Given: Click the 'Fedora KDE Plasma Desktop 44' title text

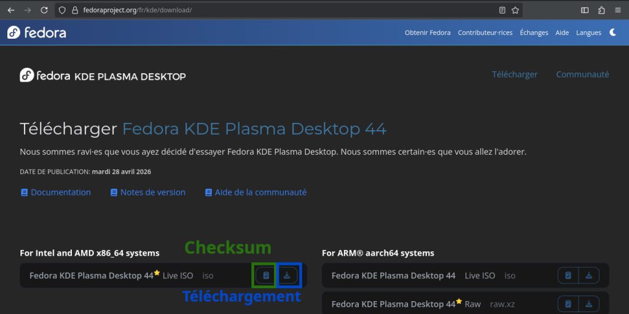Looking at the screenshot, I should [254, 129].
